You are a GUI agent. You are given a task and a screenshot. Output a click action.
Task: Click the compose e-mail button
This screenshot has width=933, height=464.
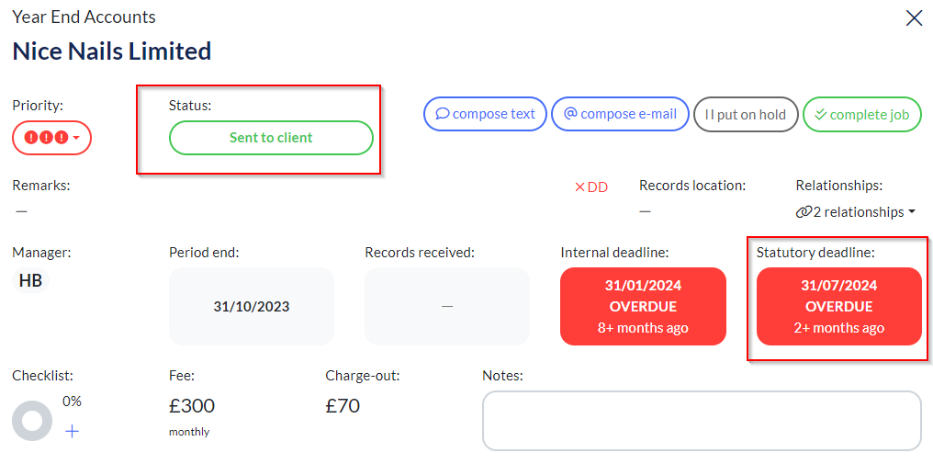click(x=620, y=114)
